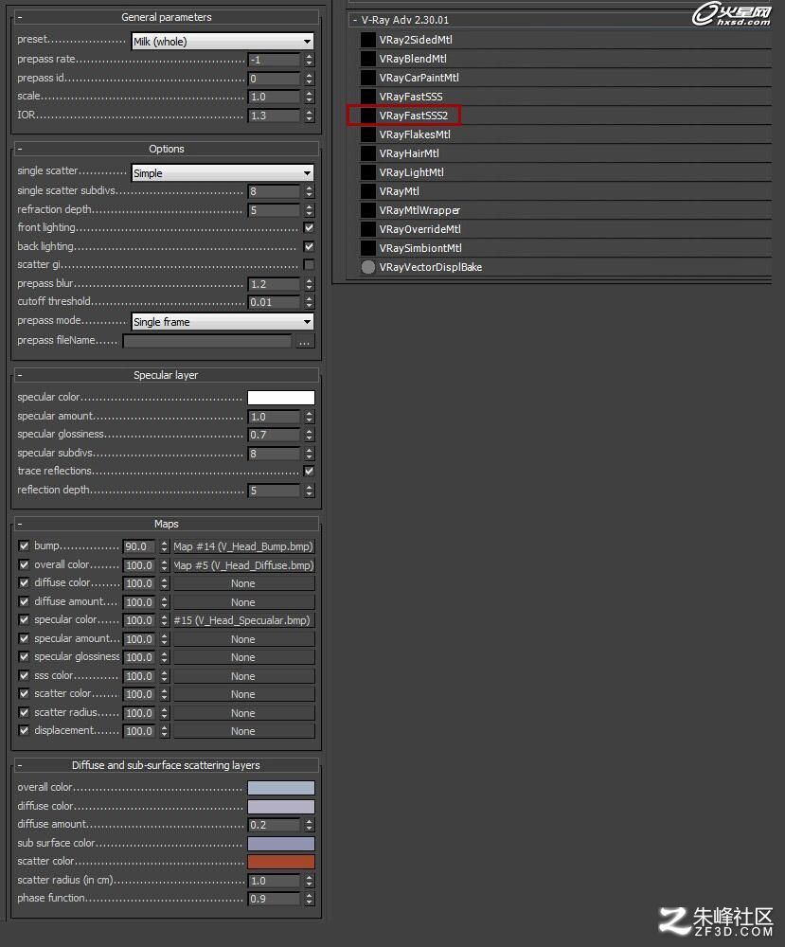Select VRayFastSSS2 in the material list
The image size is (785, 947).
(413, 116)
